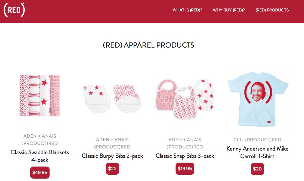Click the (RED) logo in header

[x=14, y=10]
